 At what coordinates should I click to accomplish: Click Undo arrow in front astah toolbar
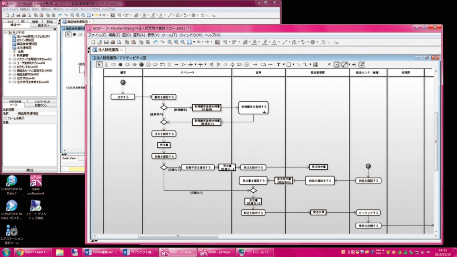(x=156, y=42)
